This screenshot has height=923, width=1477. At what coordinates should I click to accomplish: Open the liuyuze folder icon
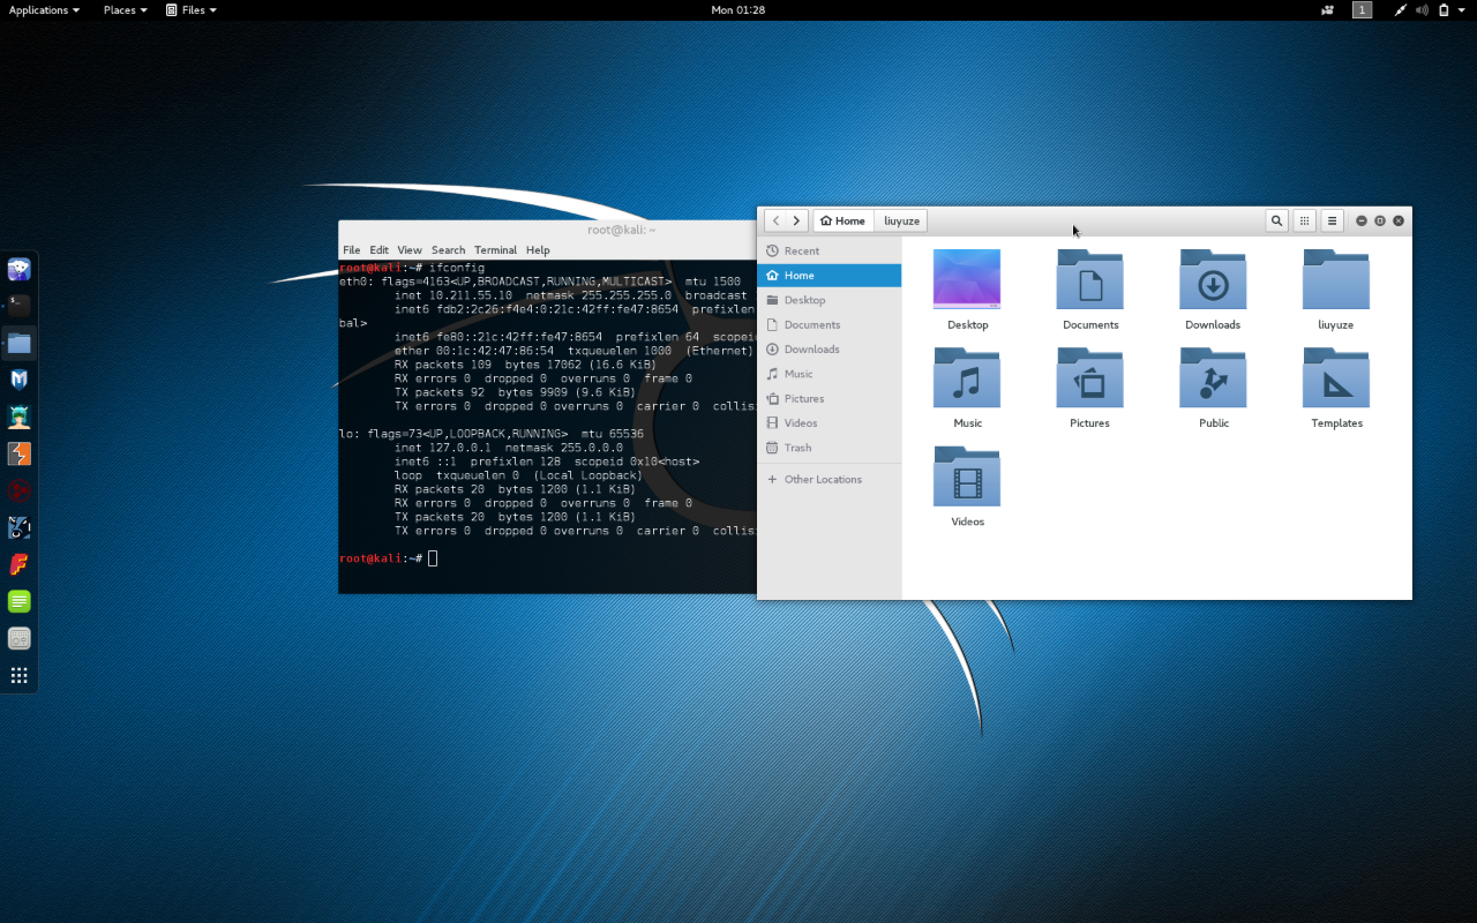[x=1336, y=280]
